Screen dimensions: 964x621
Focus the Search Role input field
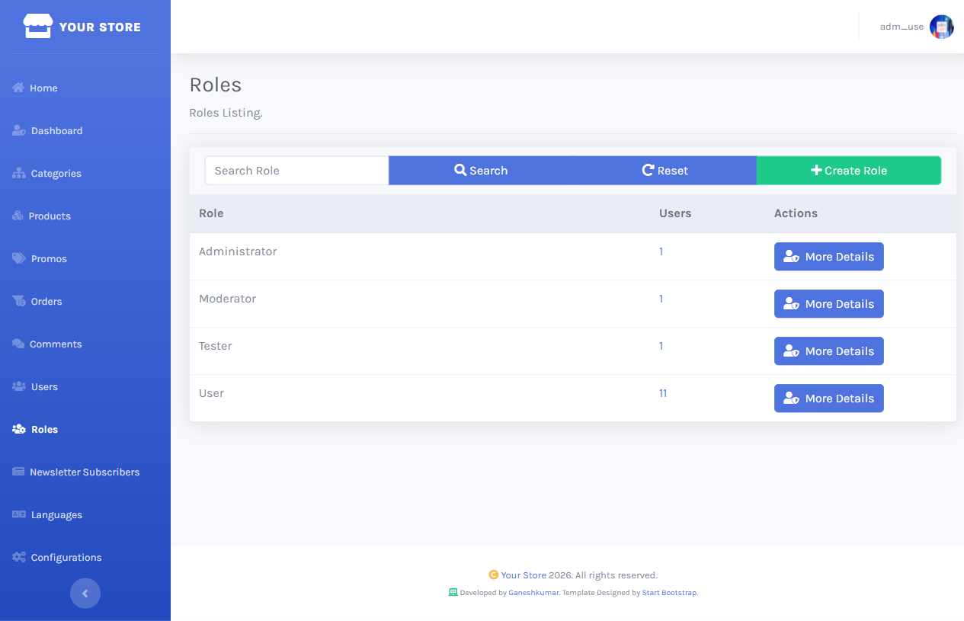pos(296,171)
